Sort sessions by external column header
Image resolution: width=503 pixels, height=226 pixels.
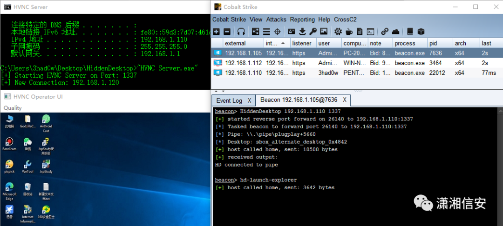[243, 43]
